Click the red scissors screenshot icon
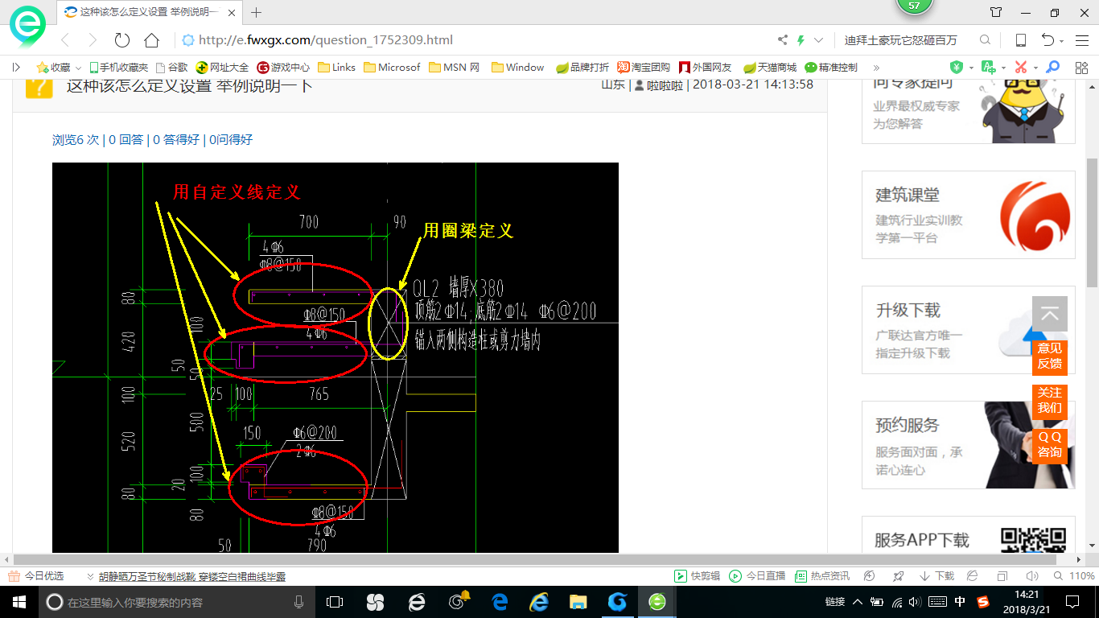The width and height of the screenshot is (1099, 618). click(x=1021, y=68)
